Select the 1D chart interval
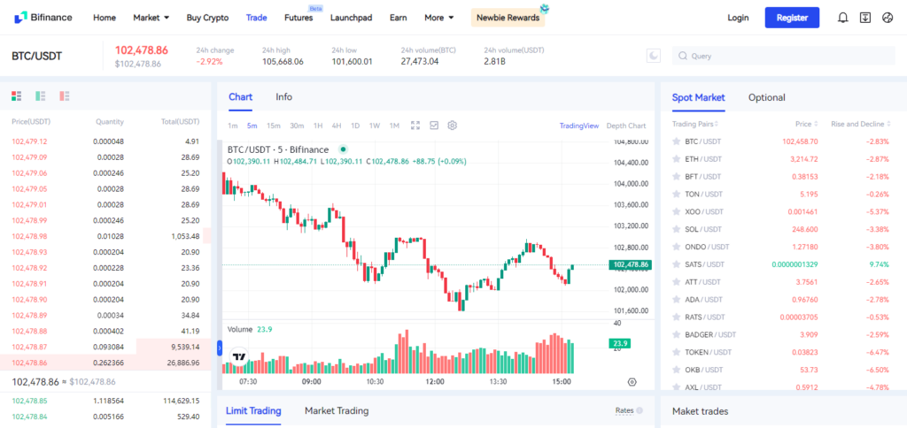This screenshot has width=907, height=428. (x=355, y=126)
